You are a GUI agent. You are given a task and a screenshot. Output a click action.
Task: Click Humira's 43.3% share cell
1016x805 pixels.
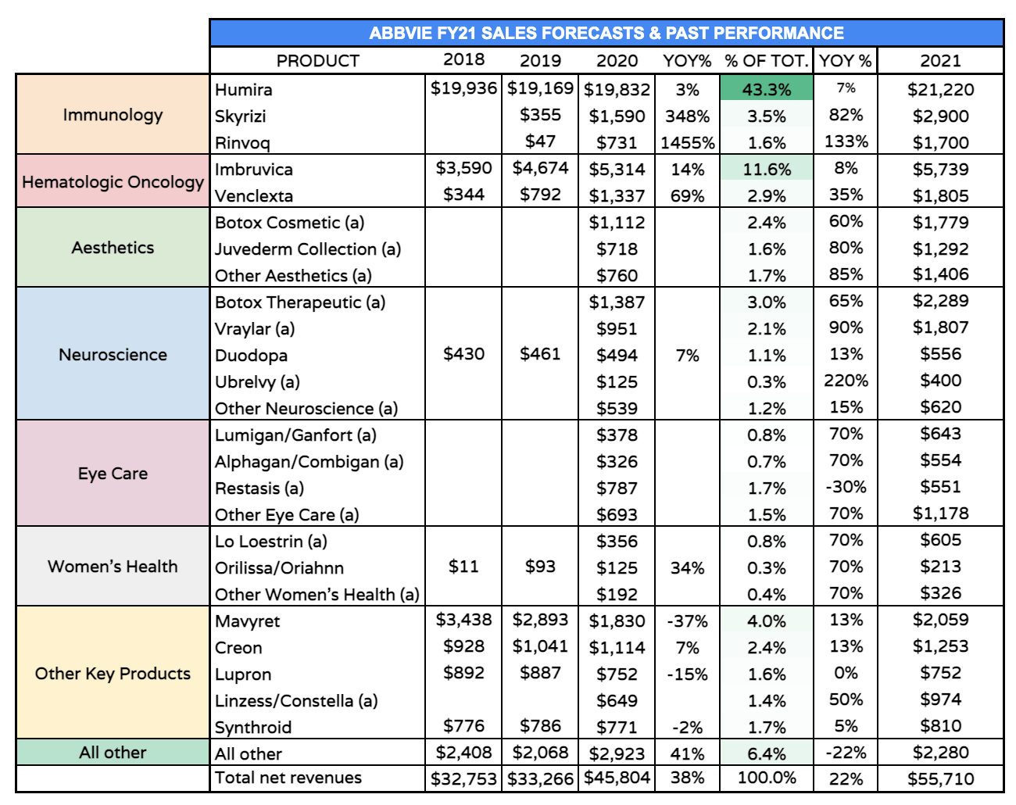click(x=766, y=89)
